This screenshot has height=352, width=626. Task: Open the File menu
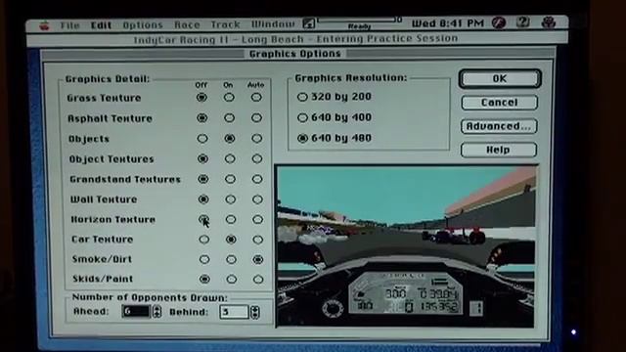click(x=69, y=25)
